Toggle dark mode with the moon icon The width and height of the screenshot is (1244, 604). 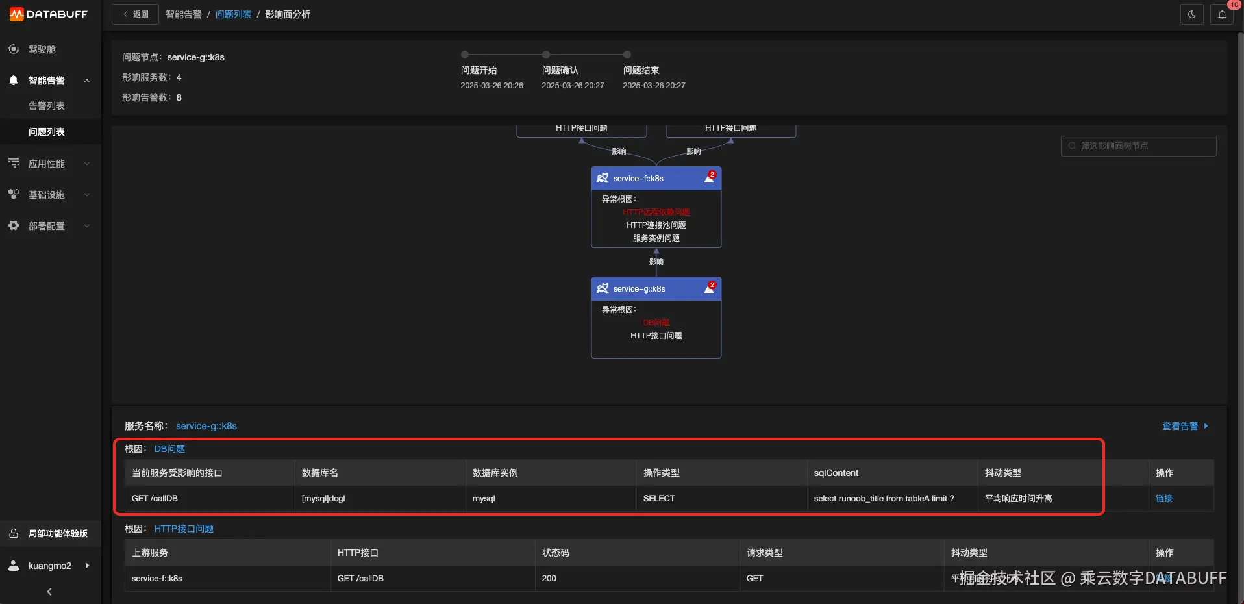pos(1191,14)
